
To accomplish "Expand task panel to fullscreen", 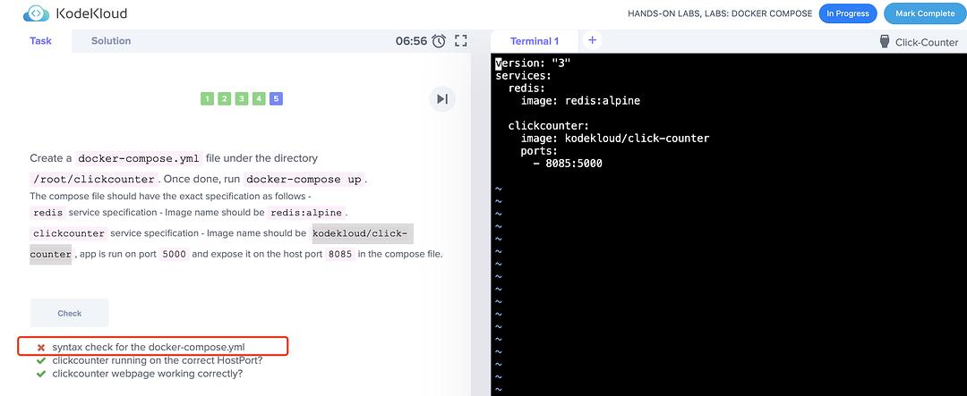I will 461,41.
